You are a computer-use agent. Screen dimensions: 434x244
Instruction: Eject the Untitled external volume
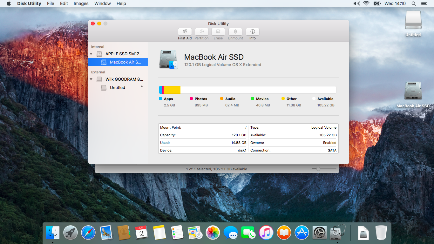pos(142,87)
